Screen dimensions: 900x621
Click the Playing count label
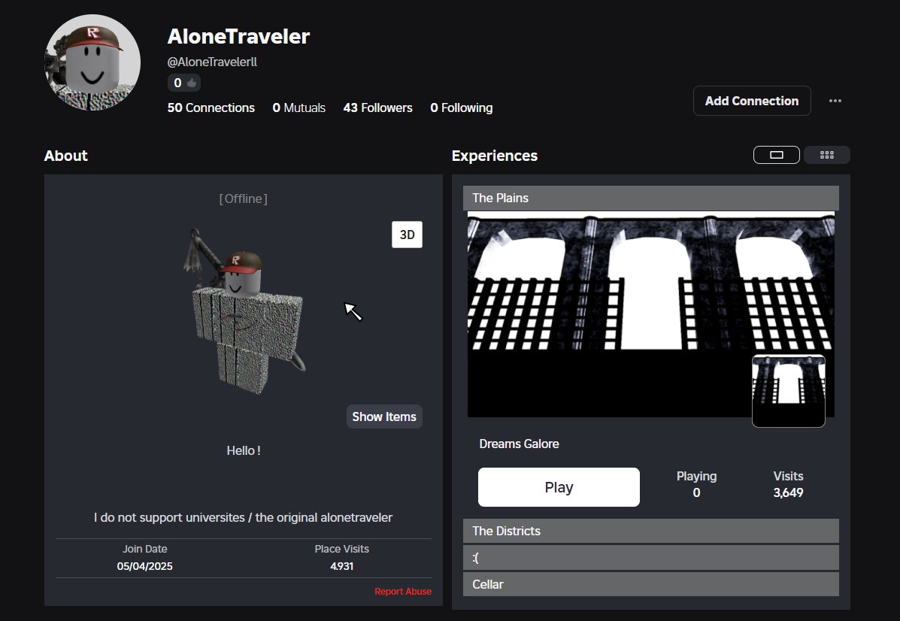click(696, 477)
